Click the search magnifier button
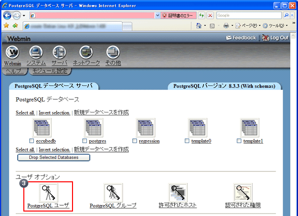The height and width of the screenshot is (216, 298). (286, 15)
